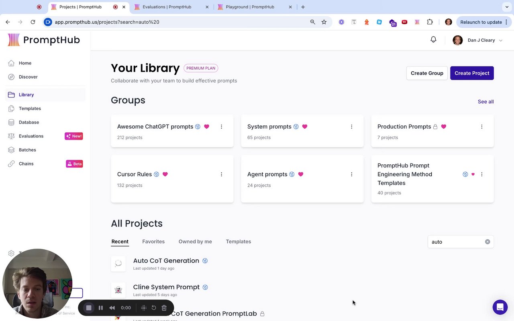This screenshot has width=514, height=321.
Task: Expand the Dan J Cleary account menu
Action: pyautogui.click(x=477, y=40)
